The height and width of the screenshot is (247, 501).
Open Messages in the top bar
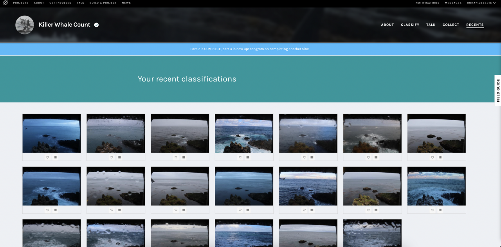pos(453,3)
